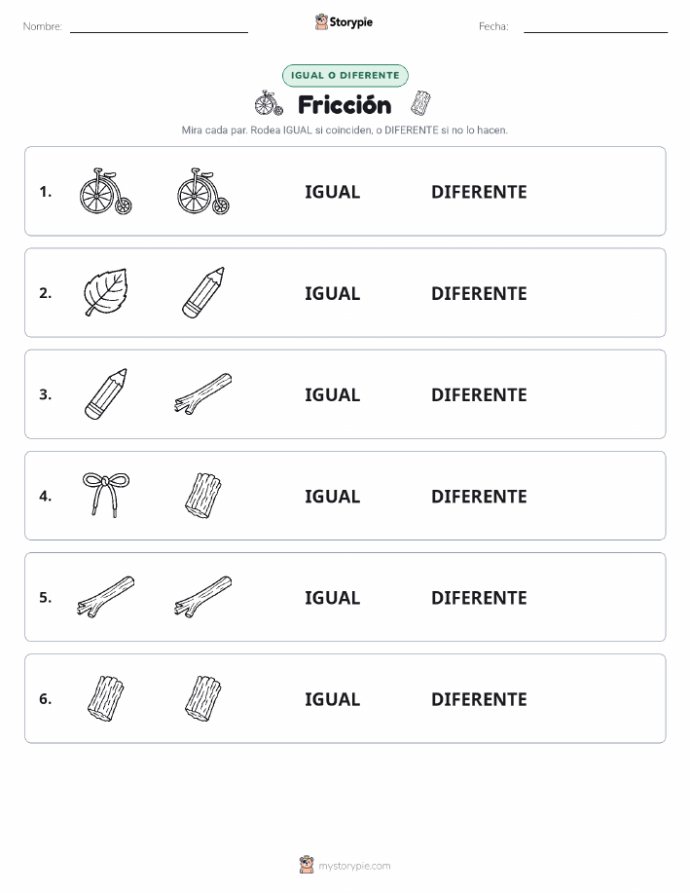The height and width of the screenshot is (893, 690).
Task: Choose IGUAL in row 6
Action: pyautogui.click(x=333, y=699)
